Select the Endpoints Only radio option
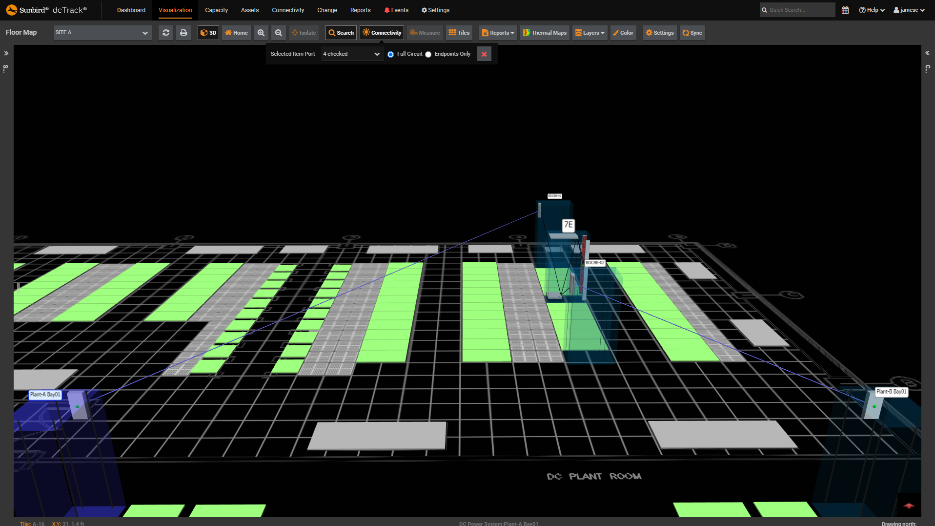Viewport: 935px width, 526px height. (x=428, y=54)
